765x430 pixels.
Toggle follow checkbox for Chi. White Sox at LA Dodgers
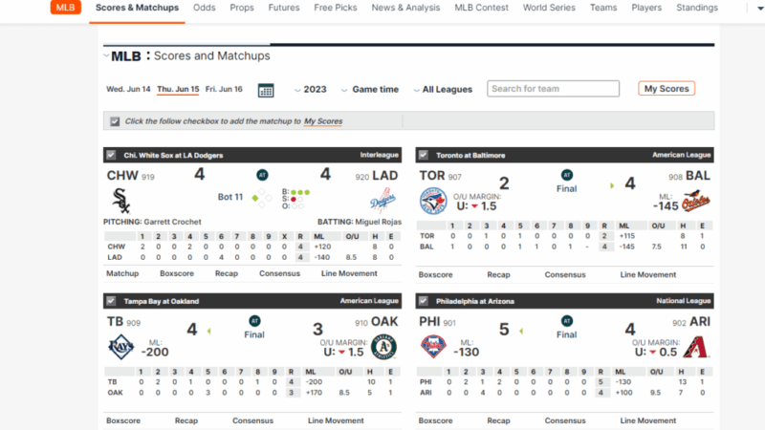(111, 155)
